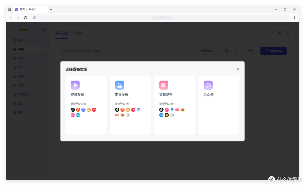Choose the 文章发布 card title

click(x=166, y=95)
